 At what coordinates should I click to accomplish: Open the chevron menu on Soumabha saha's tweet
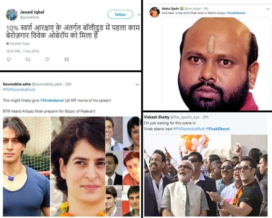137,84
